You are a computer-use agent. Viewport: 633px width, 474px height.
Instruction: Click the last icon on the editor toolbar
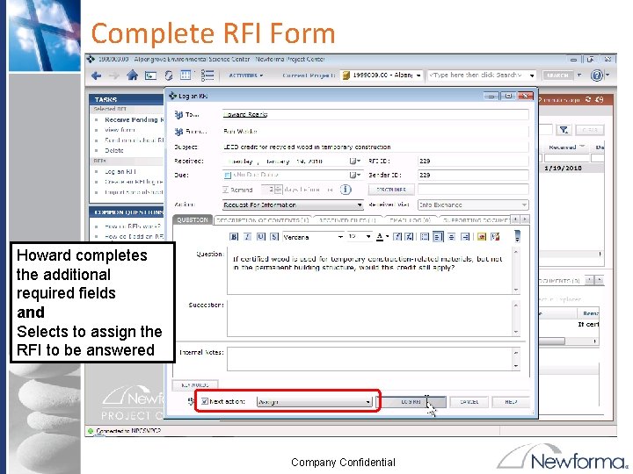coord(495,237)
